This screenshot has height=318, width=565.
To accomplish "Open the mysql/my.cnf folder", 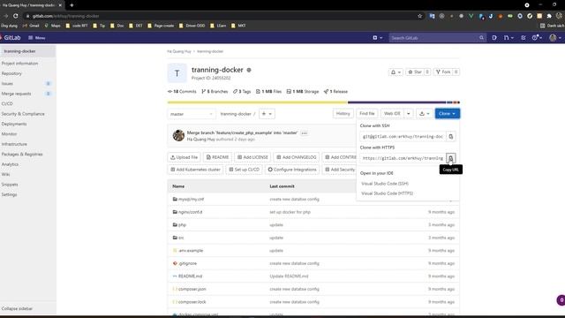I will pyautogui.click(x=191, y=199).
